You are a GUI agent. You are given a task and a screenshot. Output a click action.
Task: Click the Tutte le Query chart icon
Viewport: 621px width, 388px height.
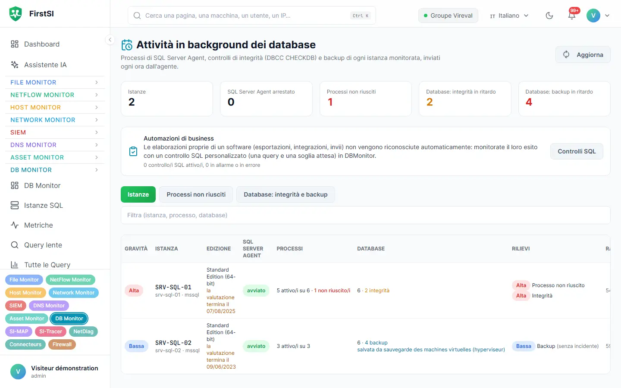pyautogui.click(x=15, y=265)
